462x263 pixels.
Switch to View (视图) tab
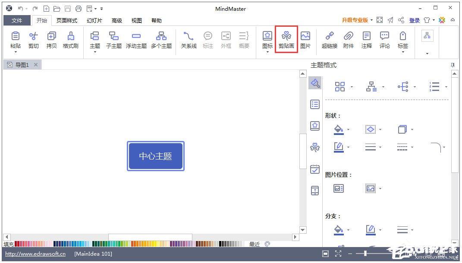click(x=136, y=20)
